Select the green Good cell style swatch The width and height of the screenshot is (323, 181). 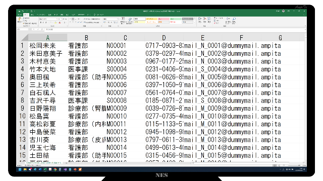pos(176,19)
